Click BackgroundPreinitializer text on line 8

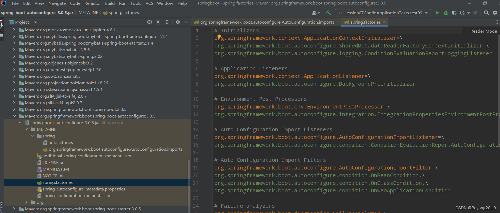[x=377, y=84]
